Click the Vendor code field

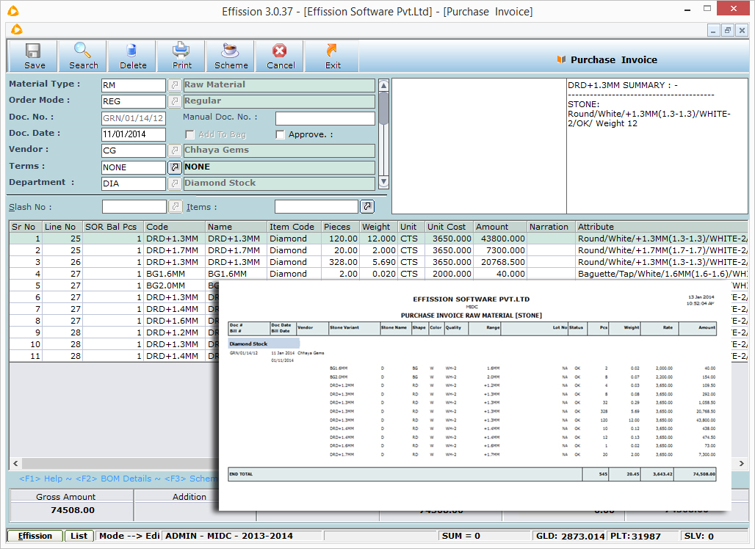click(134, 150)
